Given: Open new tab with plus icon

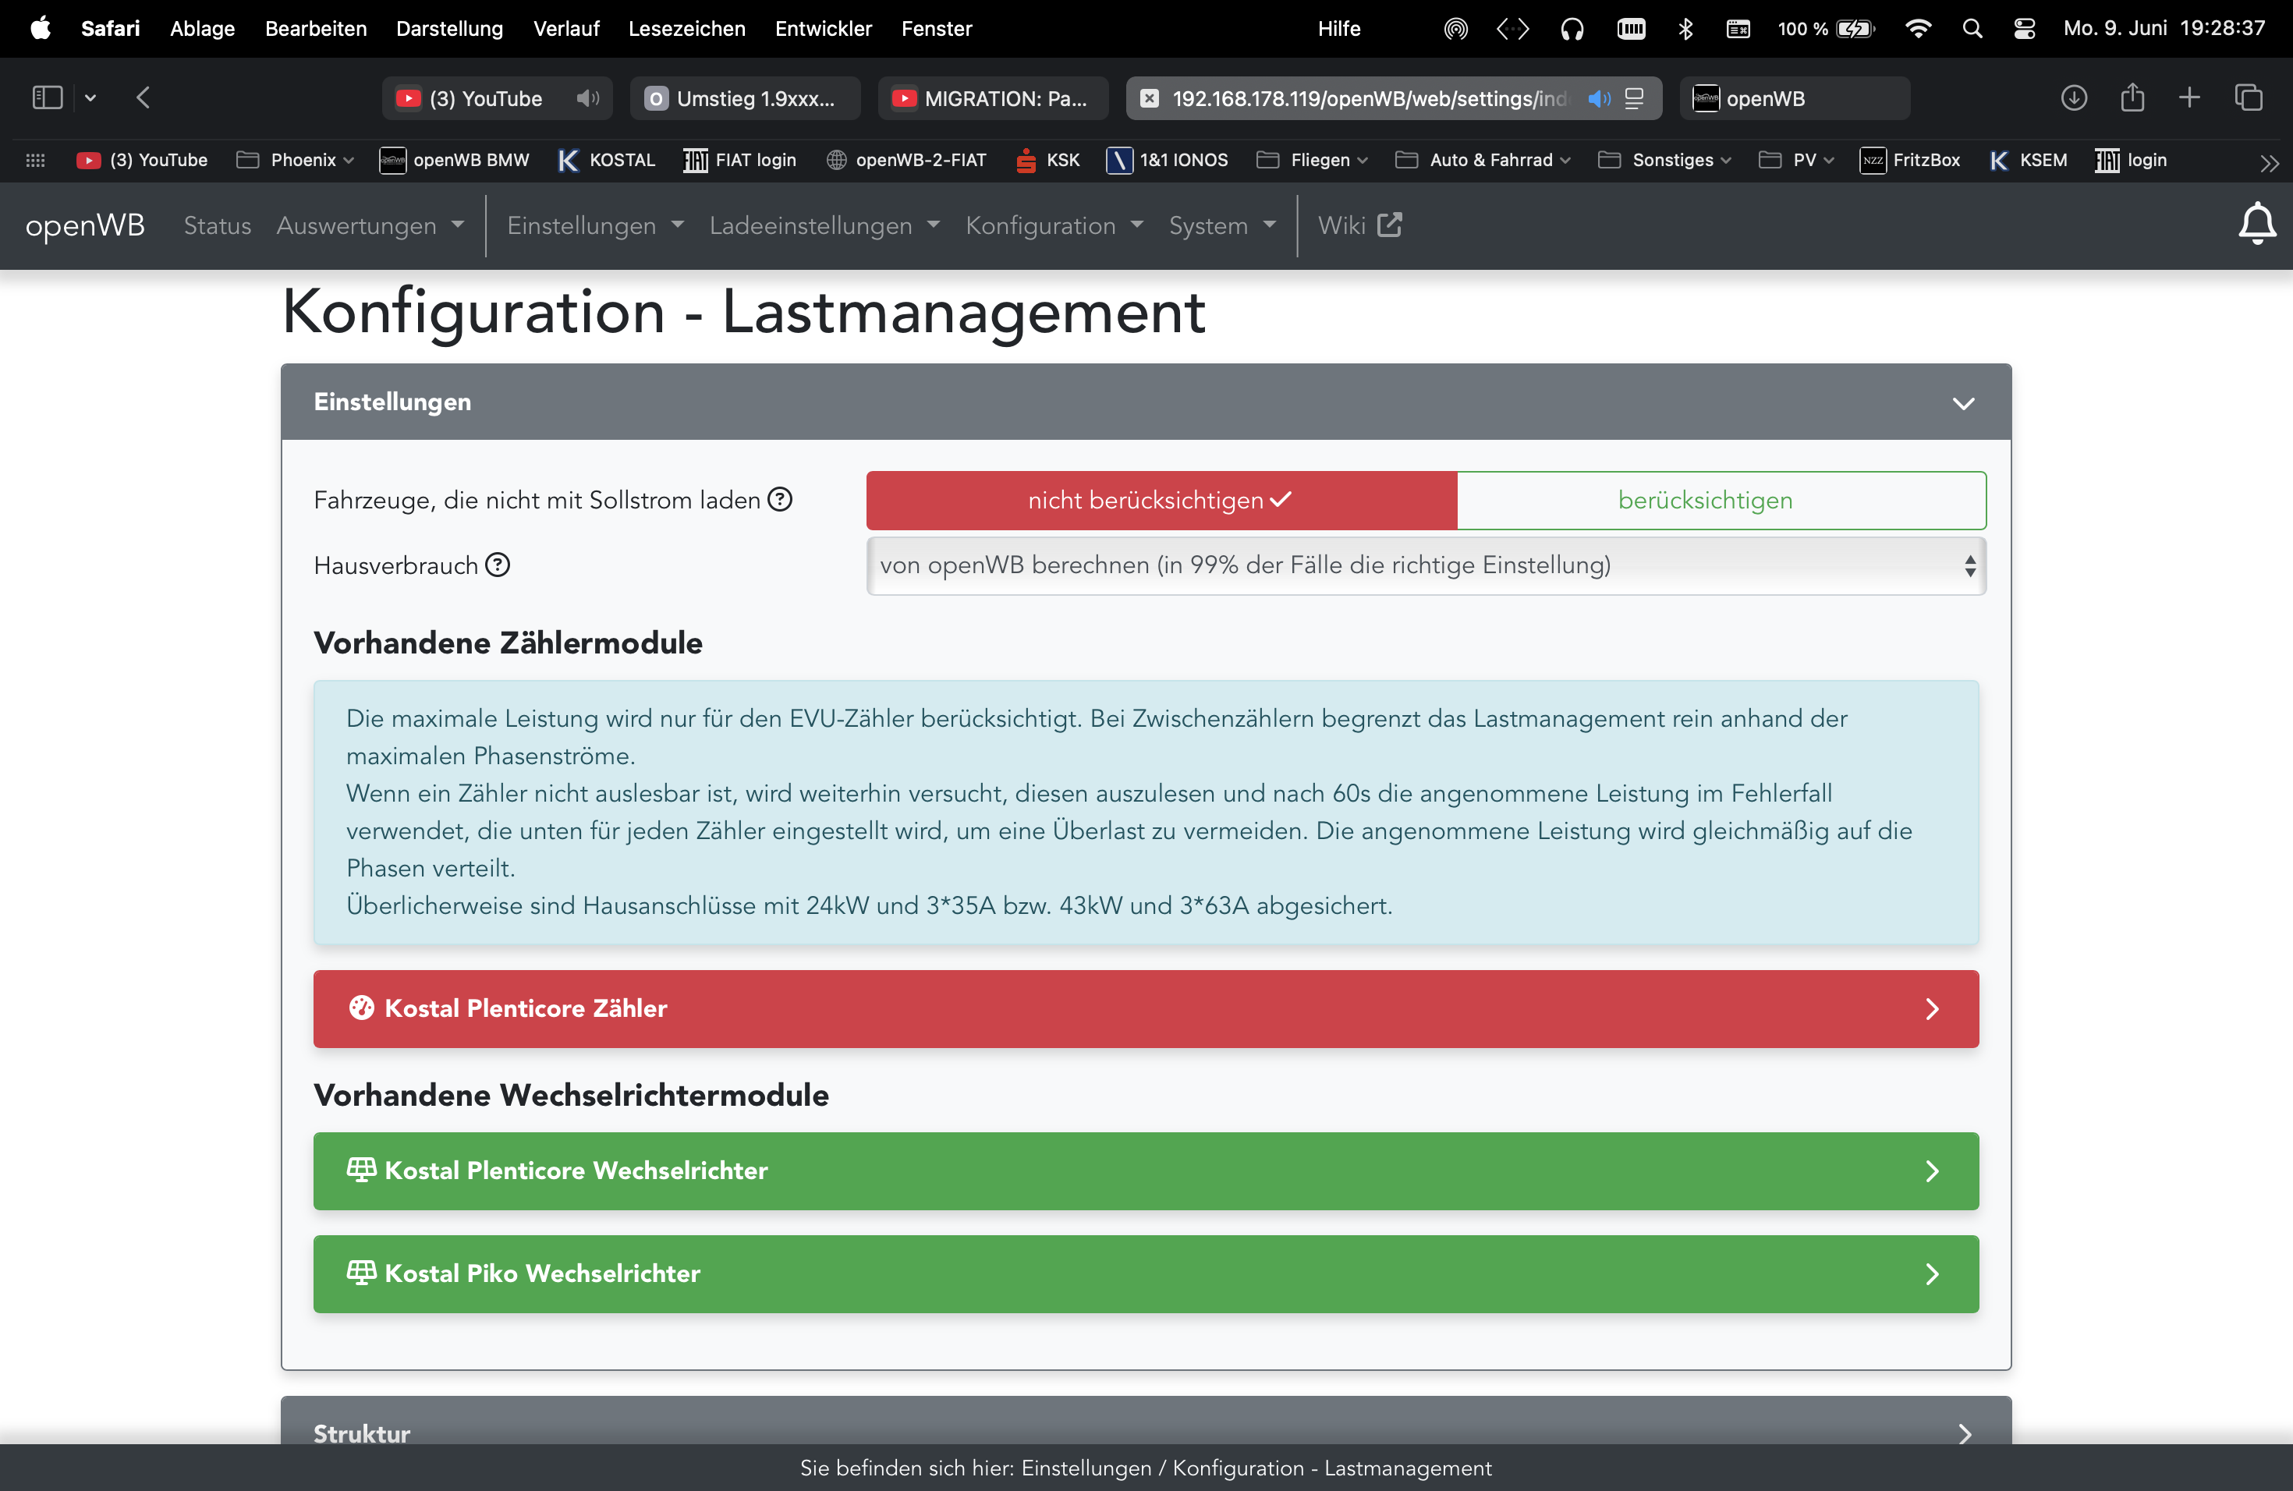Looking at the screenshot, I should click(2189, 98).
